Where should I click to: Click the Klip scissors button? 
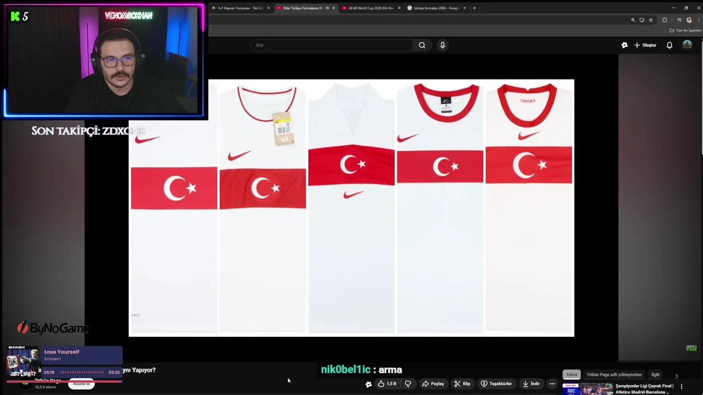462,383
